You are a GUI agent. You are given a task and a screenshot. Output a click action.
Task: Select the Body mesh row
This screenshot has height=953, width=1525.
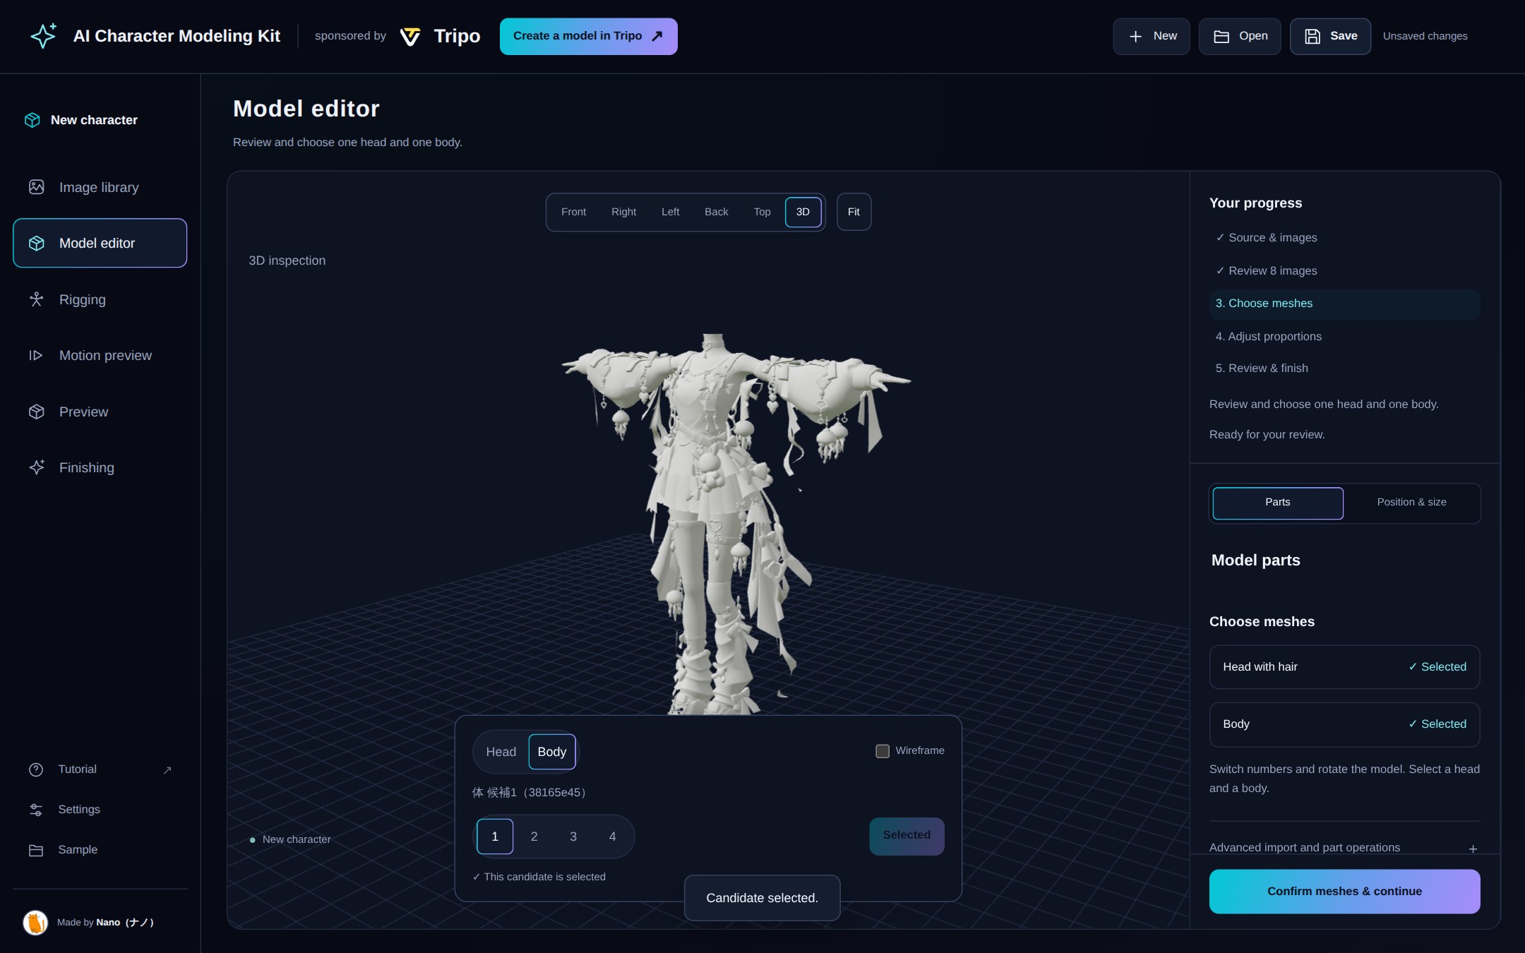(x=1344, y=724)
